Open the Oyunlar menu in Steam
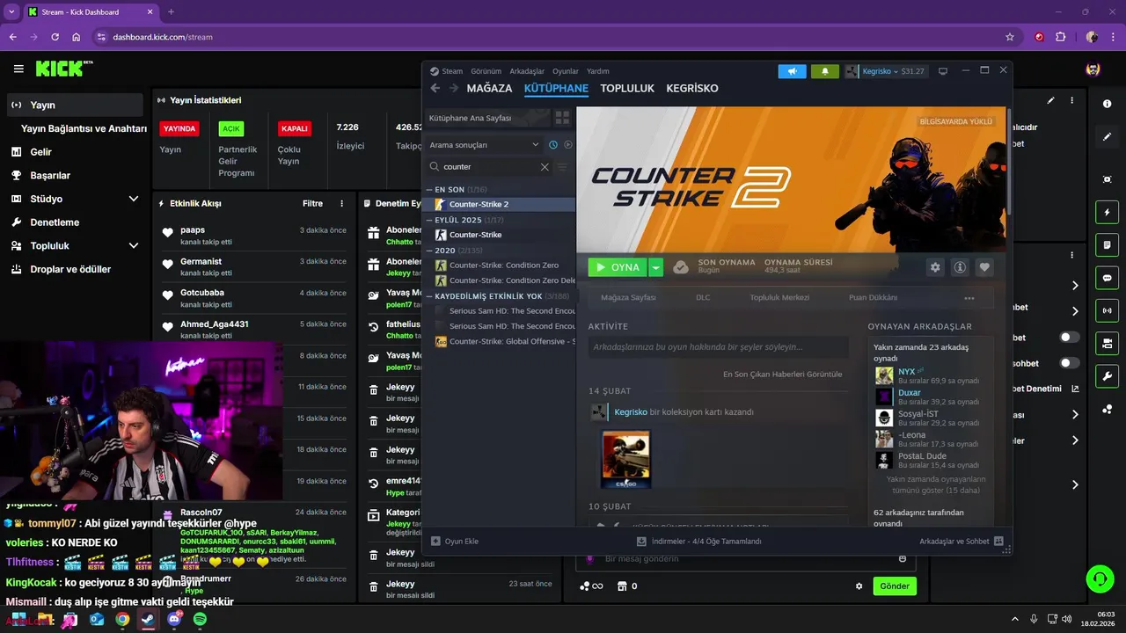This screenshot has width=1126, height=633. point(566,71)
